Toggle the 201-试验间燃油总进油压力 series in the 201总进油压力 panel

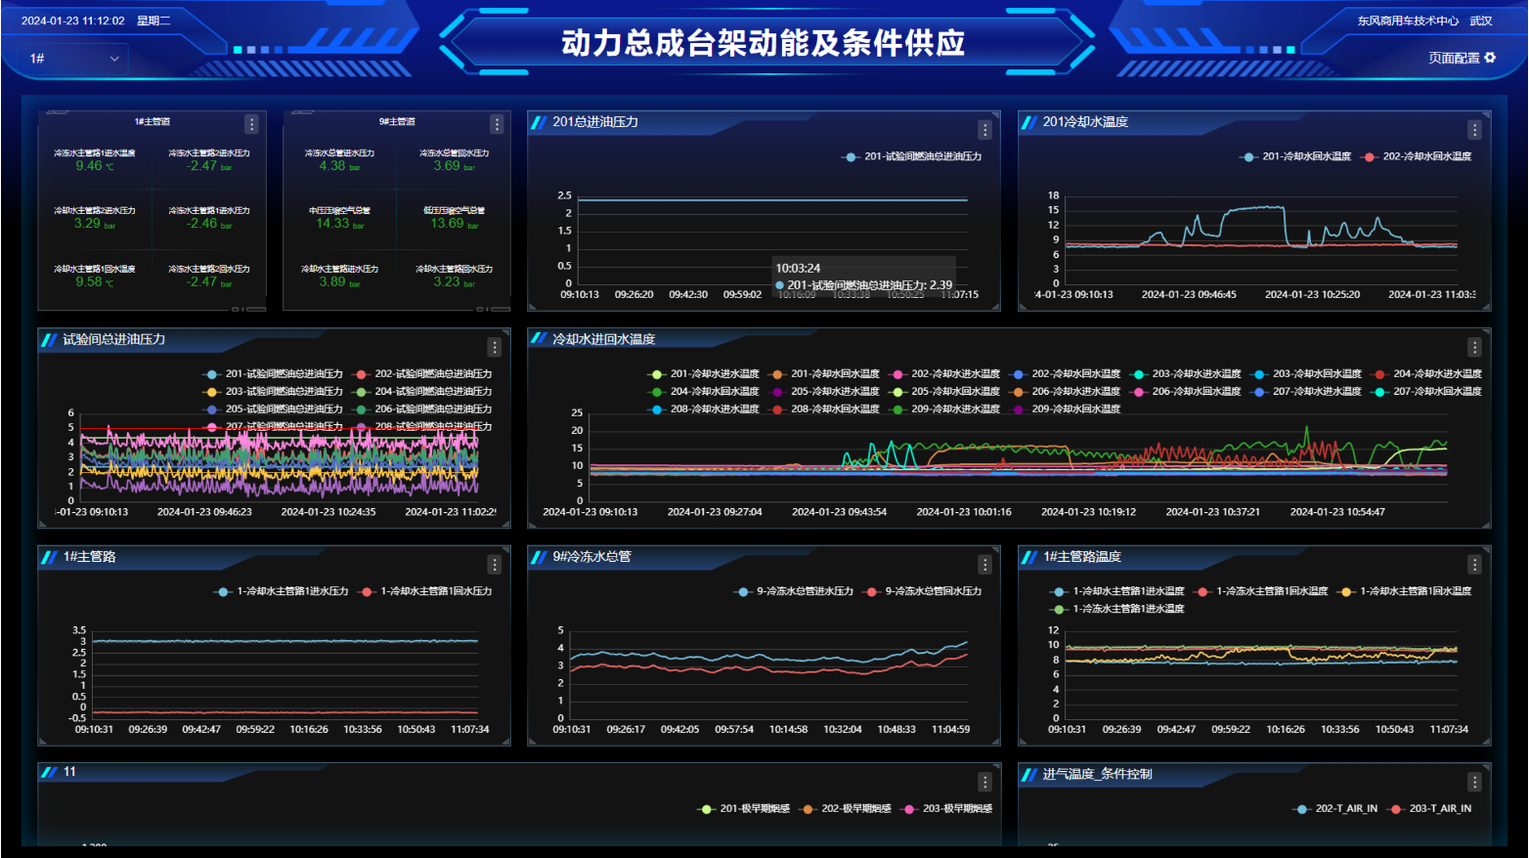point(911,156)
